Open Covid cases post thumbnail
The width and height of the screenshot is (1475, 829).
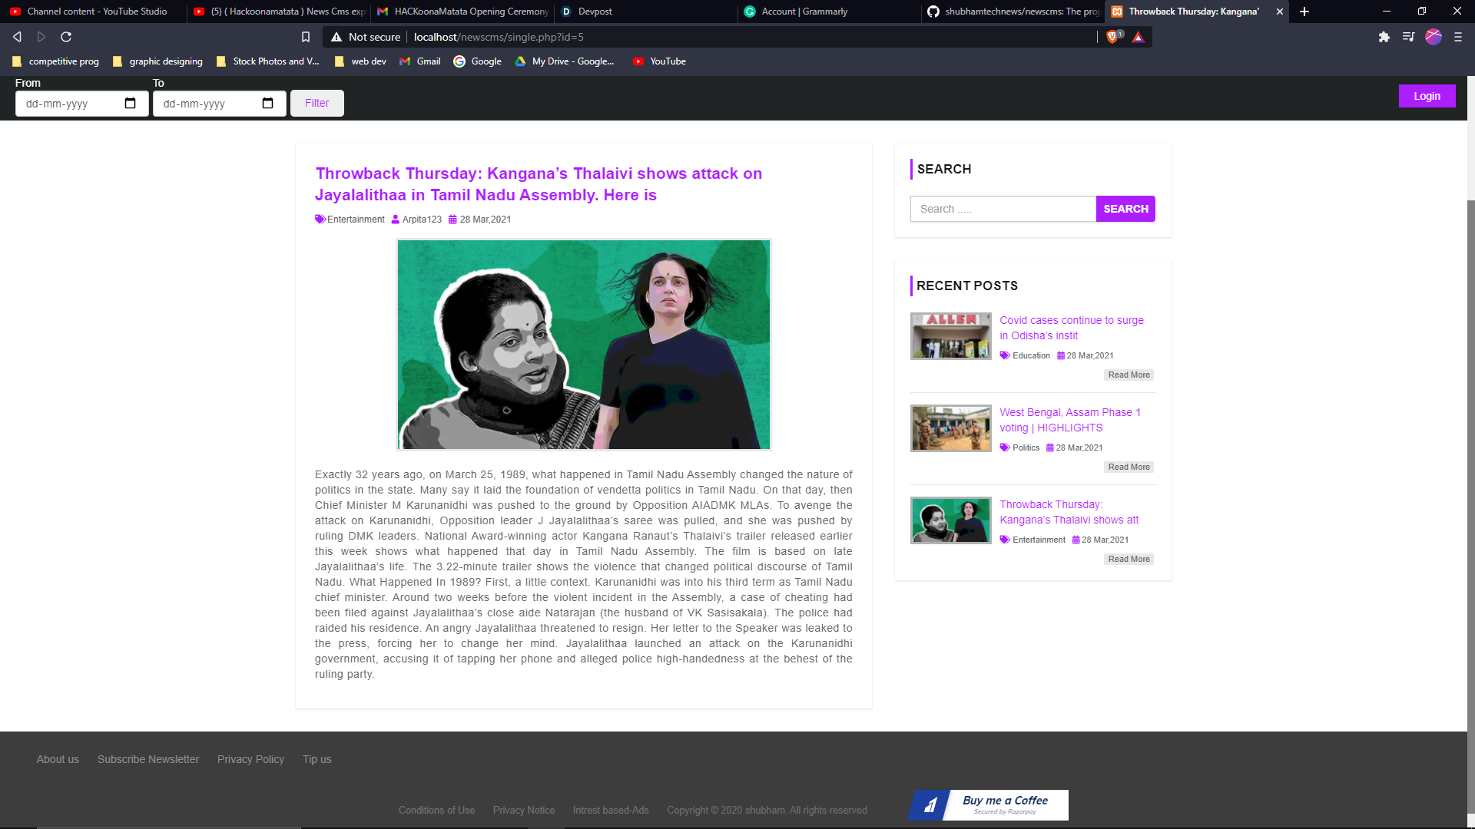click(x=950, y=336)
